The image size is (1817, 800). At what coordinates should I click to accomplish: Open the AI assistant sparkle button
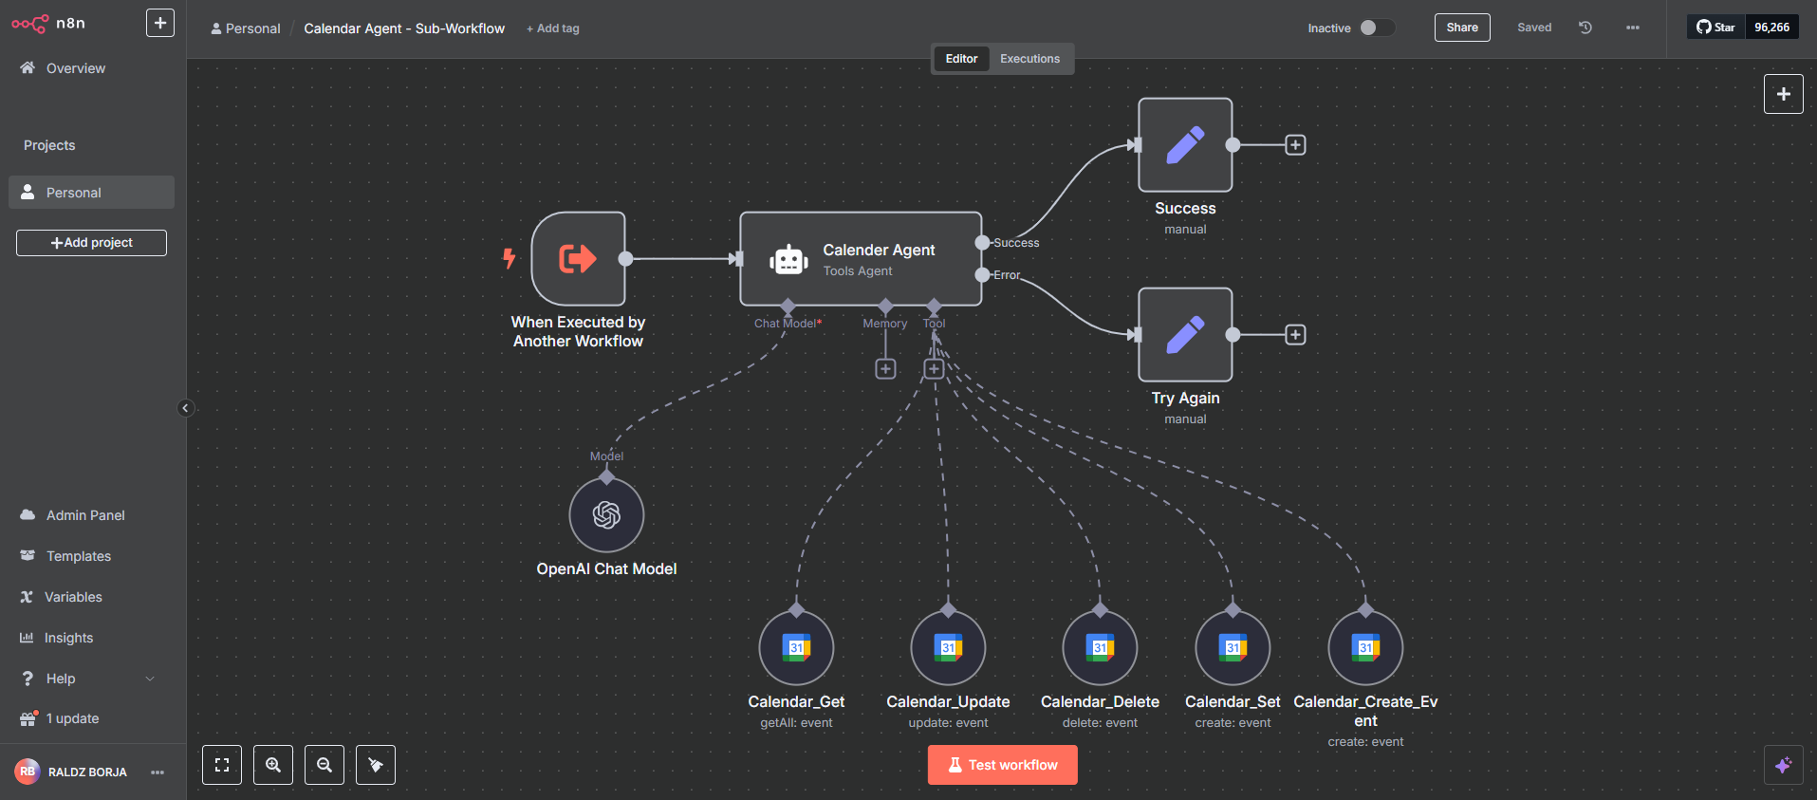click(x=1784, y=765)
